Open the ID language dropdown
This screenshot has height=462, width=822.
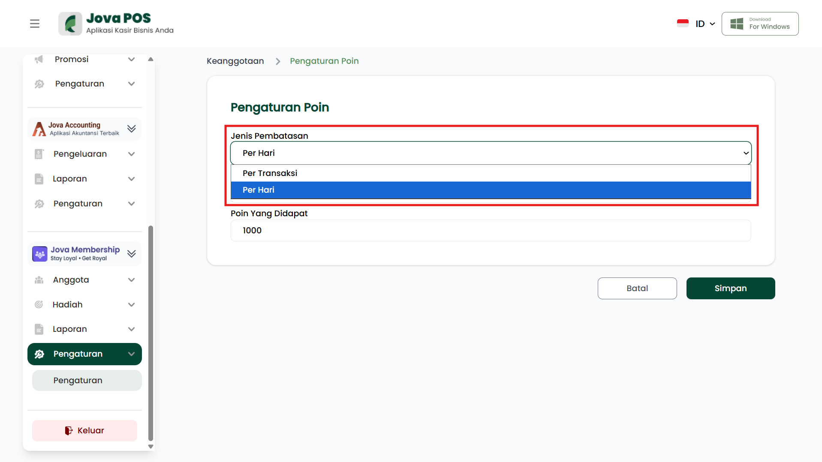click(705, 24)
